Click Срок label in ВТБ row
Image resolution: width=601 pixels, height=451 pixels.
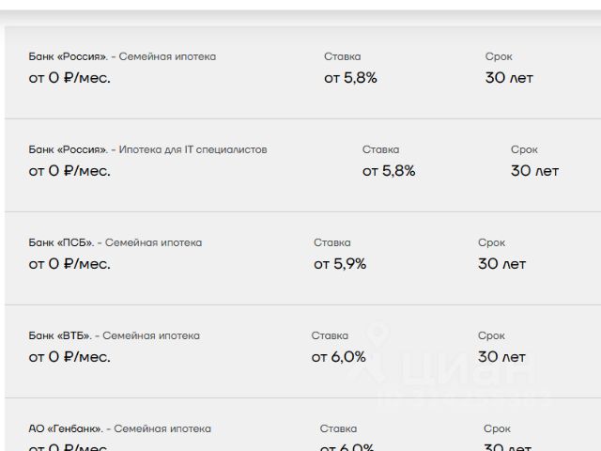coord(491,335)
